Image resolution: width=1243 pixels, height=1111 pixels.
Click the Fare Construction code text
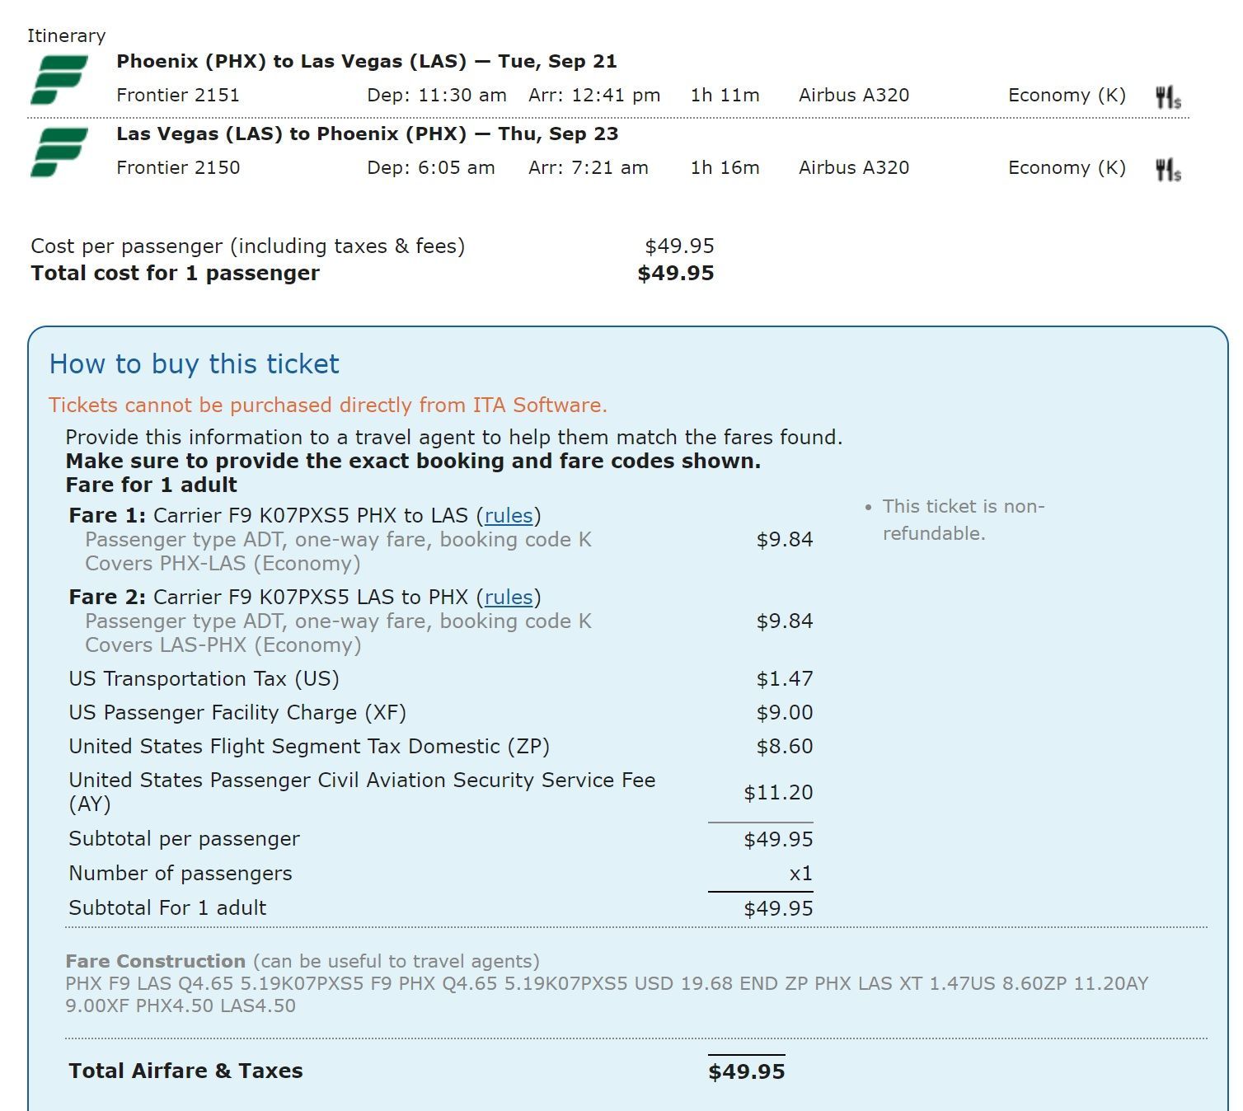click(x=606, y=994)
